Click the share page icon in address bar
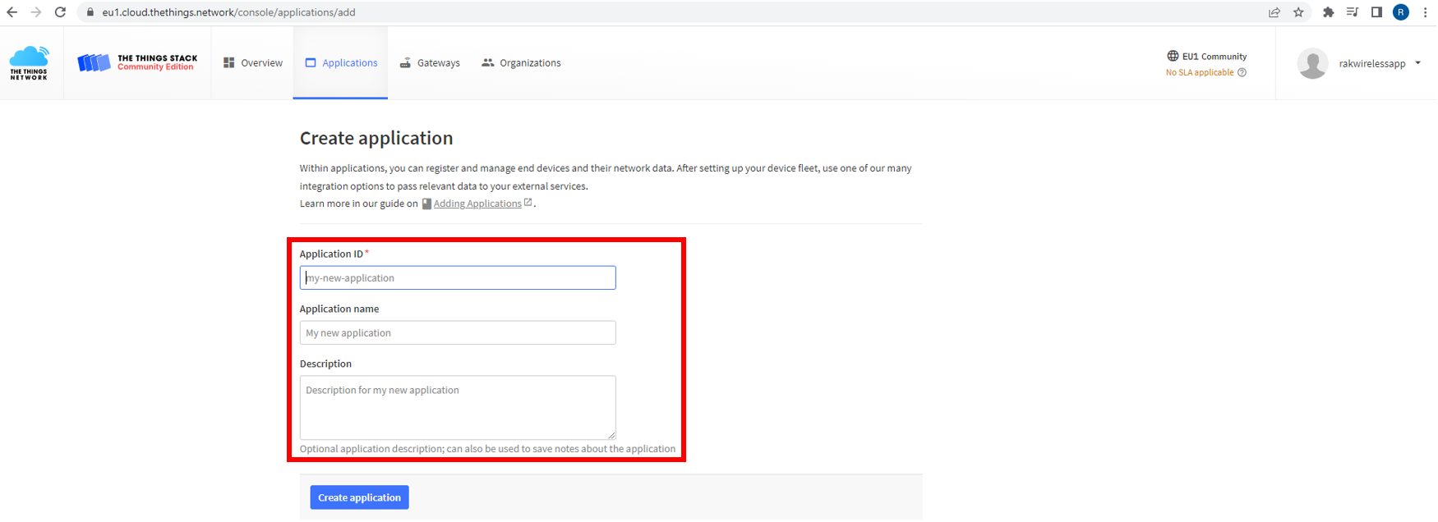Screen dimensions: 1438x522 (x=1274, y=12)
